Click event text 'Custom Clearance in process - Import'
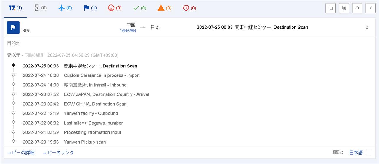 click(x=102, y=75)
